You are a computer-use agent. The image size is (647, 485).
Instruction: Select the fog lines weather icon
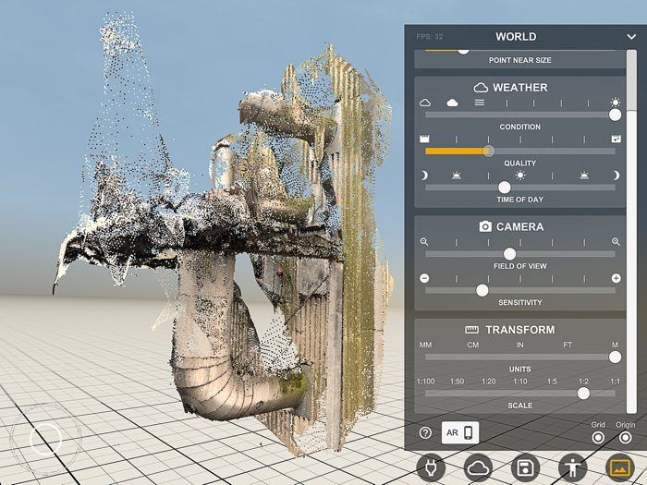pos(480,103)
